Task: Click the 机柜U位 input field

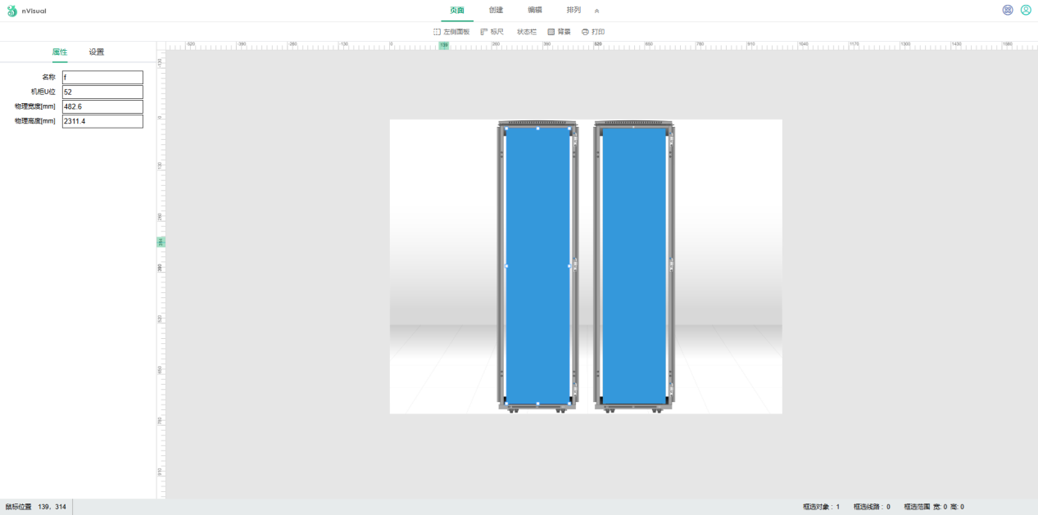Action: point(102,93)
